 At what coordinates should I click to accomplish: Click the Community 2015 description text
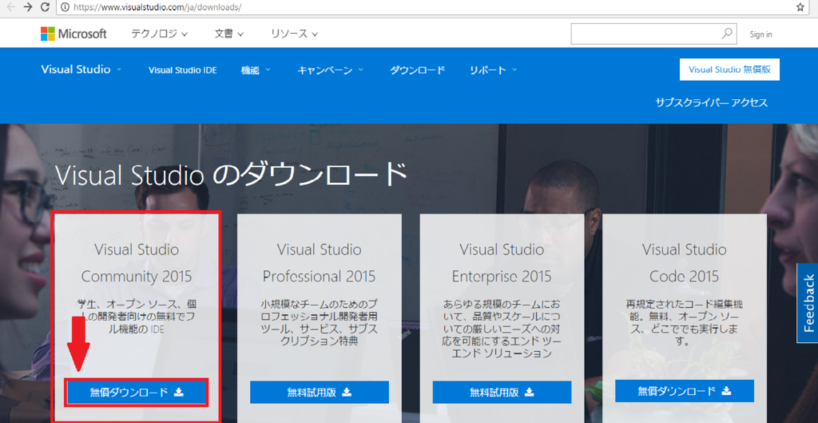pos(137,317)
